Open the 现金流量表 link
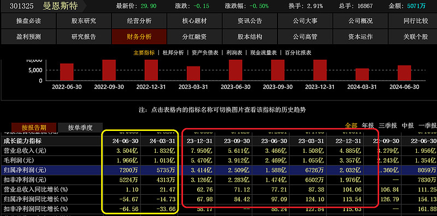437x216 pixels. point(263,52)
